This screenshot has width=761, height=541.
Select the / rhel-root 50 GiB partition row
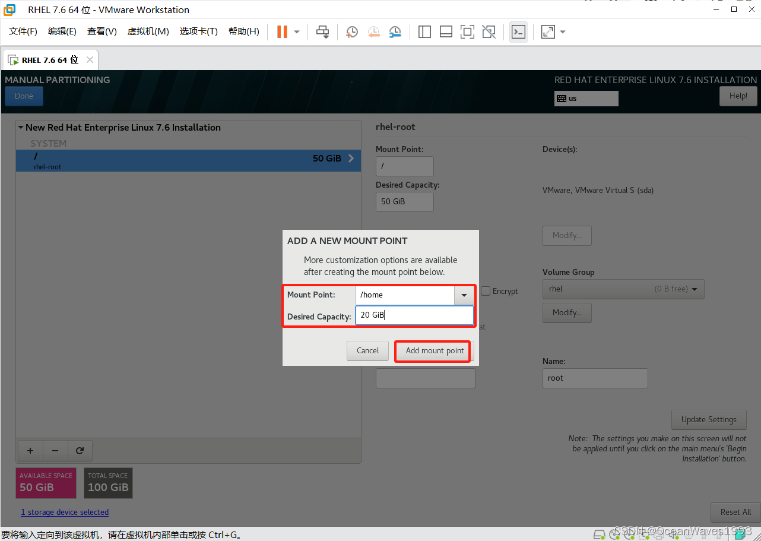click(188, 161)
